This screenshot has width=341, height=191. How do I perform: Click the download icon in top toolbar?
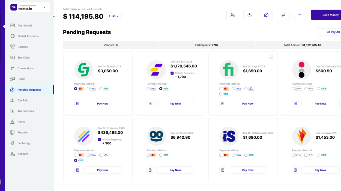(x=249, y=15)
